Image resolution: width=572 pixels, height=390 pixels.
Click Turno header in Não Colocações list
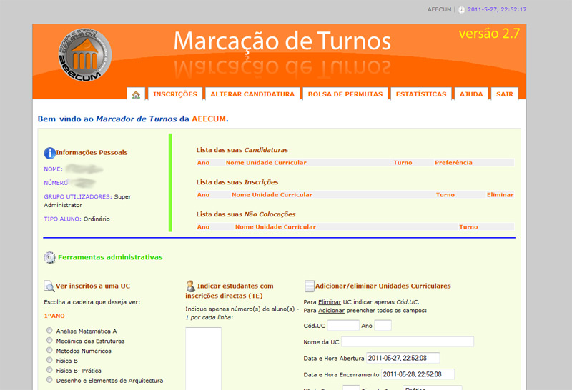tap(468, 226)
